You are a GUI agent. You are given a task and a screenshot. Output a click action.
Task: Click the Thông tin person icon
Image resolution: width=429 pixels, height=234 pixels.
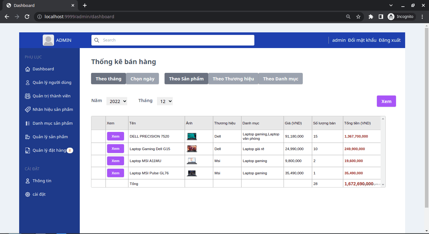[x=27, y=181]
